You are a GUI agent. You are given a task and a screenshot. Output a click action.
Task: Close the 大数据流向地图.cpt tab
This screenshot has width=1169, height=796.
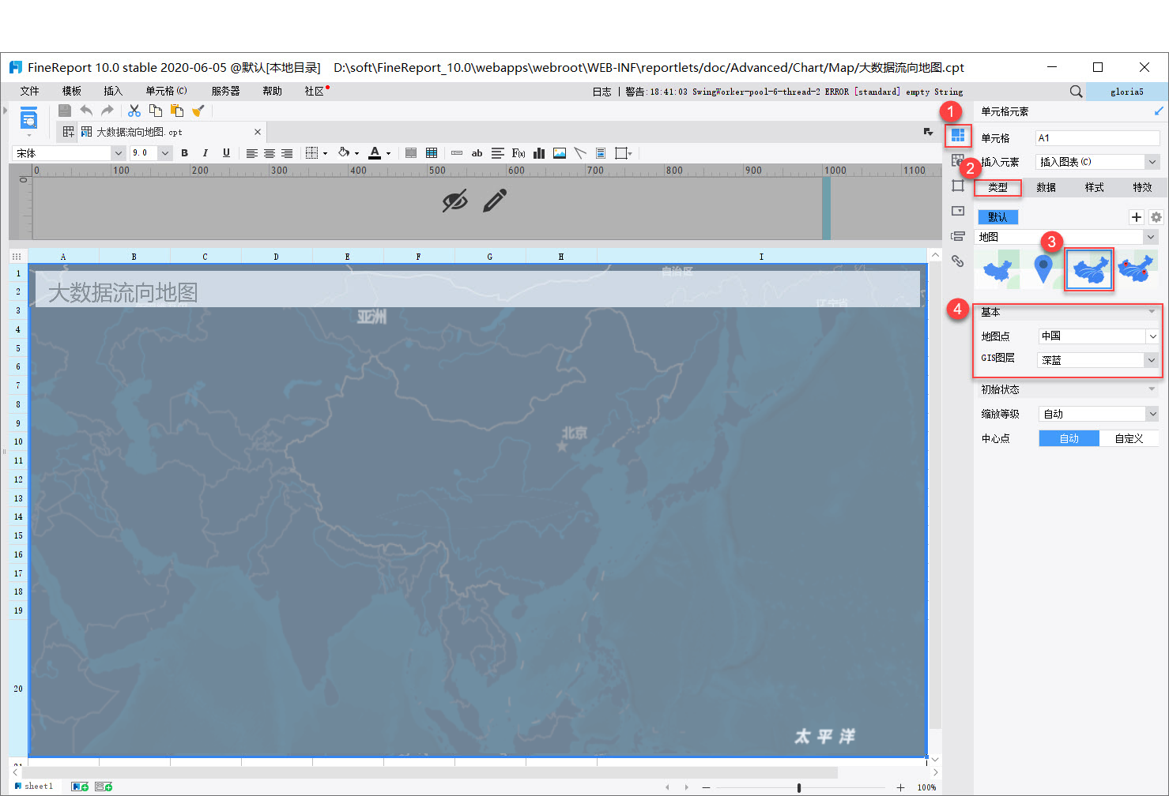point(258,132)
